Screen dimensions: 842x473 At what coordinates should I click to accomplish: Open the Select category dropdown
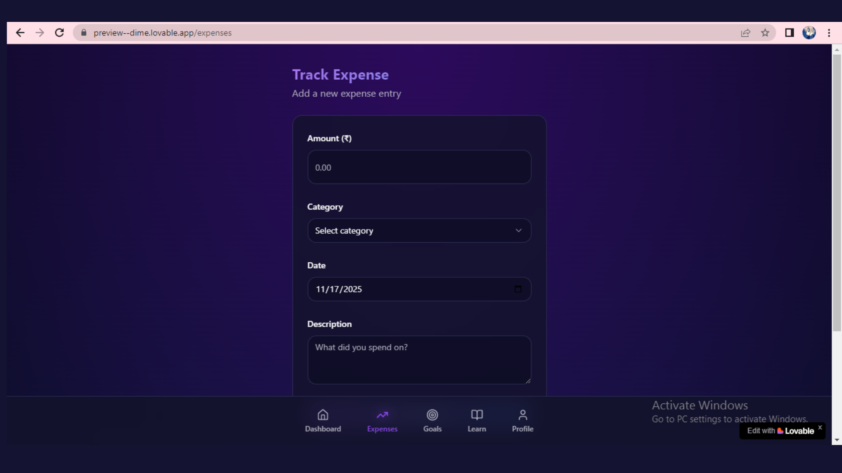click(x=419, y=230)
